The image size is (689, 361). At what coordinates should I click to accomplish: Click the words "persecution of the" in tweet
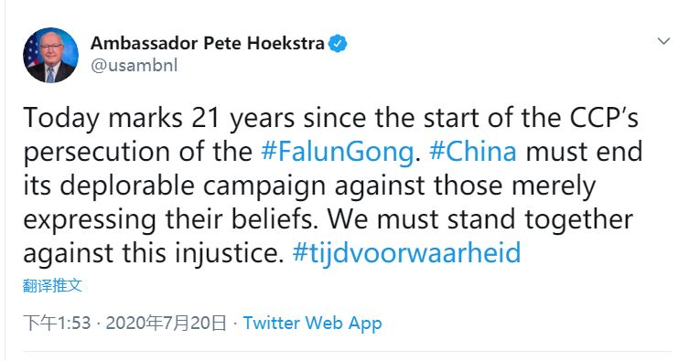[x=137, y=152]
